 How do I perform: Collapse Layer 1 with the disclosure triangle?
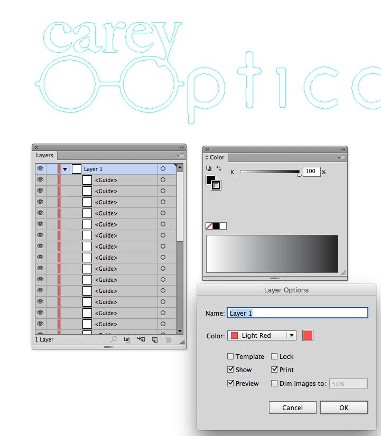tap(65, 169)
